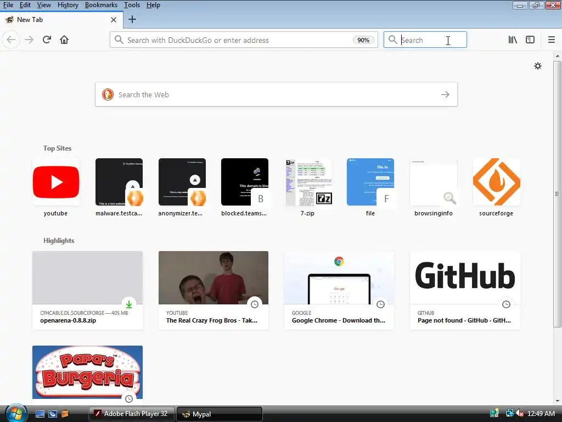Viewport: 562px width, 422px height.
Task: Click Switch between windows quick launch icon
Action: point(52,414)
